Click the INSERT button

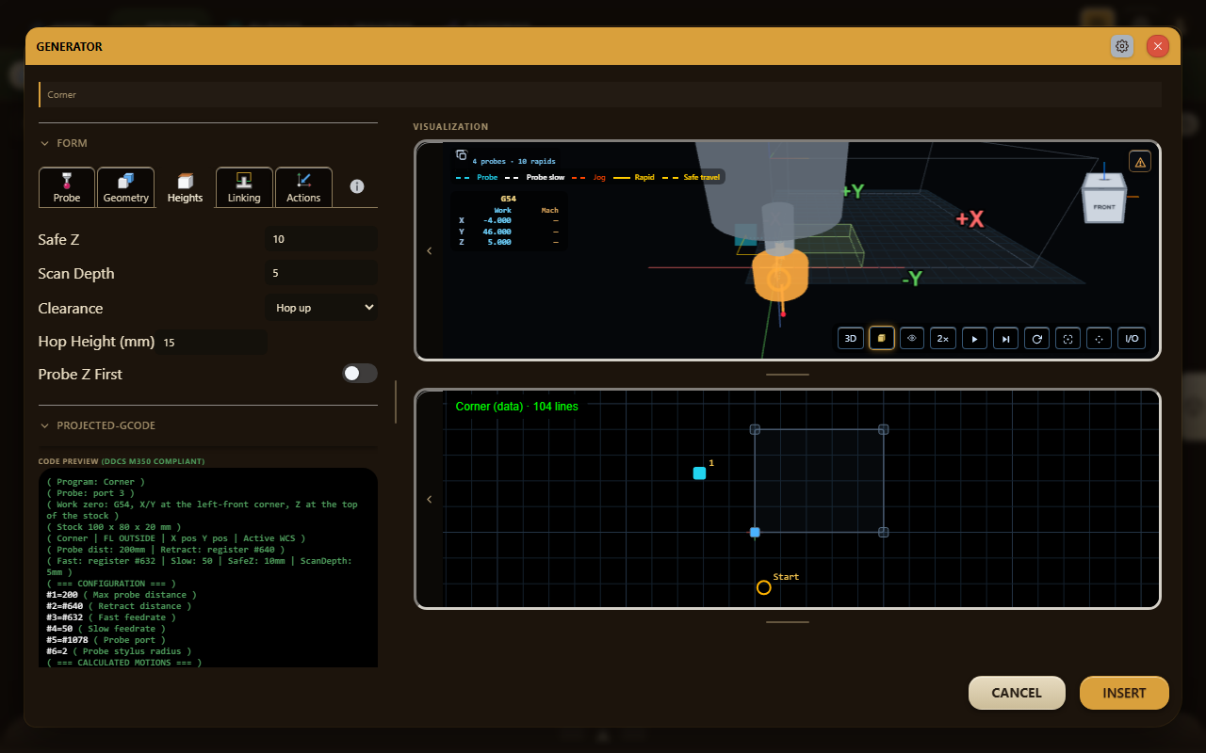tap(1124, 693)
